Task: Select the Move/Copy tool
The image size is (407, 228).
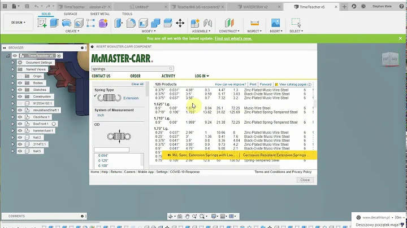Action: [180, 23]
